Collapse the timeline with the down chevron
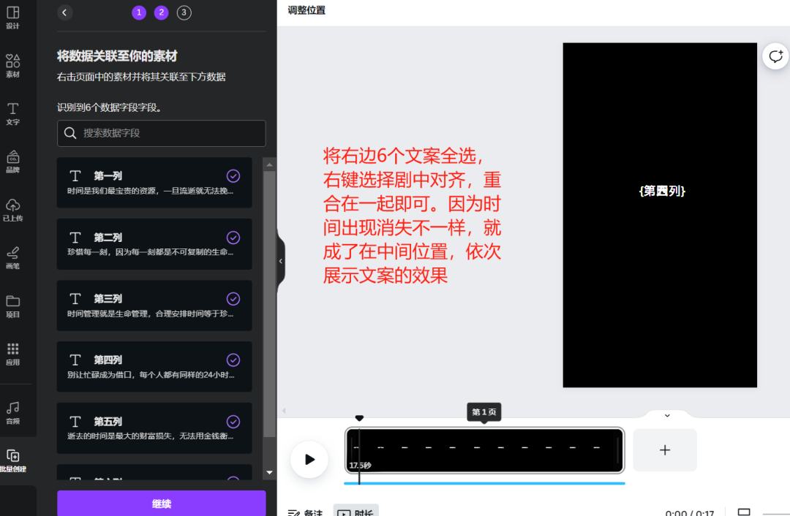 (666, 415)
